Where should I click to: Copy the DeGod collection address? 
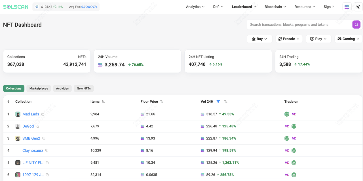[37, 127]
